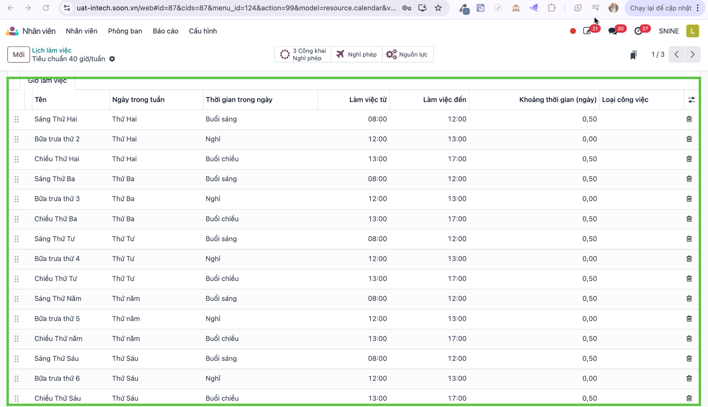708x407 pixels.
Task: Open the Cấu hình menu
Action: pyautogui.click(x=203, y=31)
